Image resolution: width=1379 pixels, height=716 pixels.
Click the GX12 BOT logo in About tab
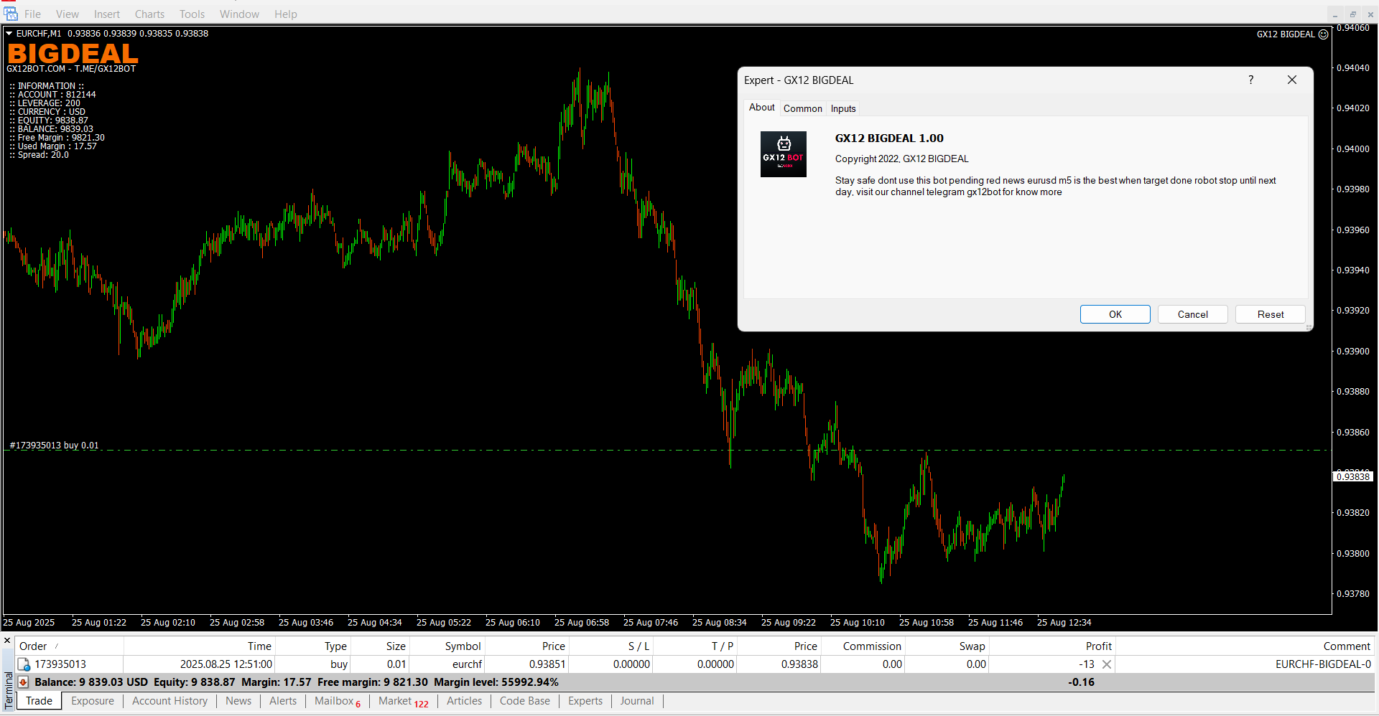pos(783,154)
